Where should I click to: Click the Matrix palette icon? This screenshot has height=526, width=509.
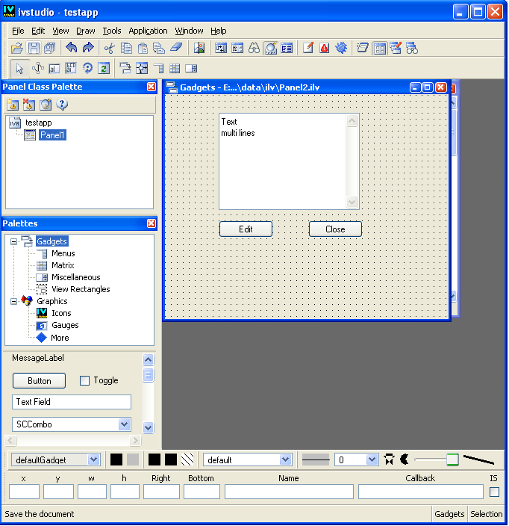pyautogui.click(x=42, y=265)
